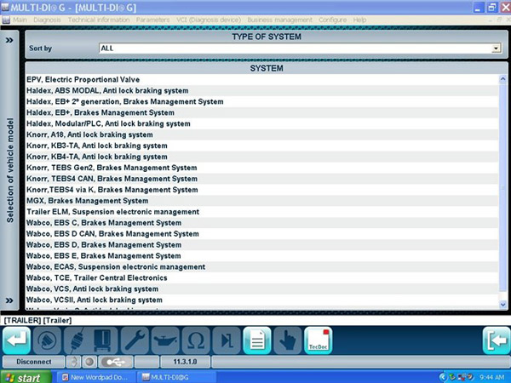
Task: Select Knorr, TEBS4 CAN system entry
Action: point(112,179)
